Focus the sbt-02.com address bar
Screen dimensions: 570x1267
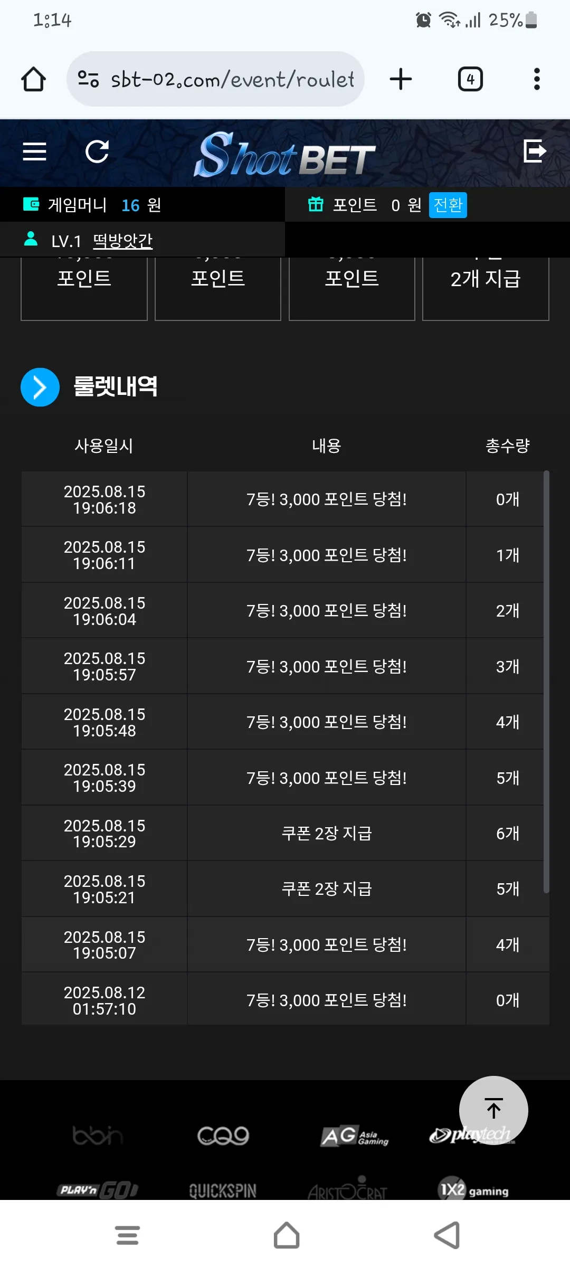tap(215, 79)
